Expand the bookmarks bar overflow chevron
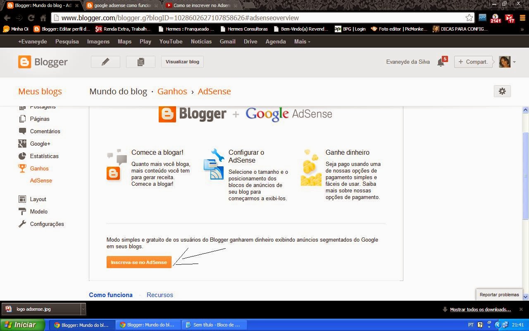529x331 pixels. [x=522, y=29]
